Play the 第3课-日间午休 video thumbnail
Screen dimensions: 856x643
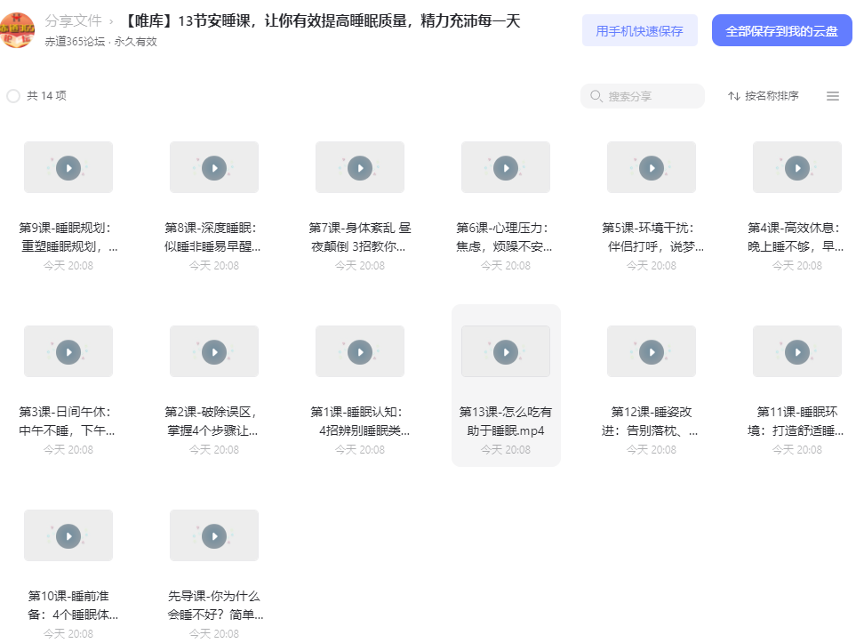click(x=68, y=351)
